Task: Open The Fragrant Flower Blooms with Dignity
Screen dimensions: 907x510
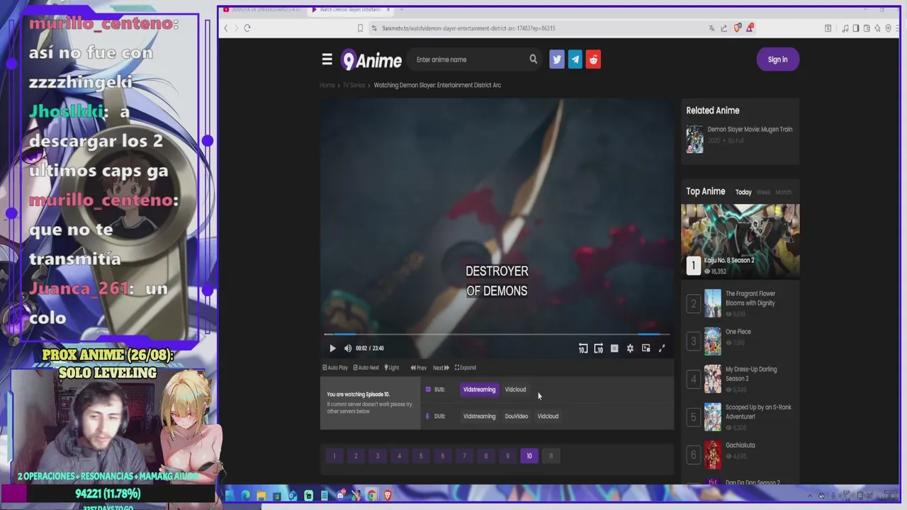Action: tap(750, 298)
